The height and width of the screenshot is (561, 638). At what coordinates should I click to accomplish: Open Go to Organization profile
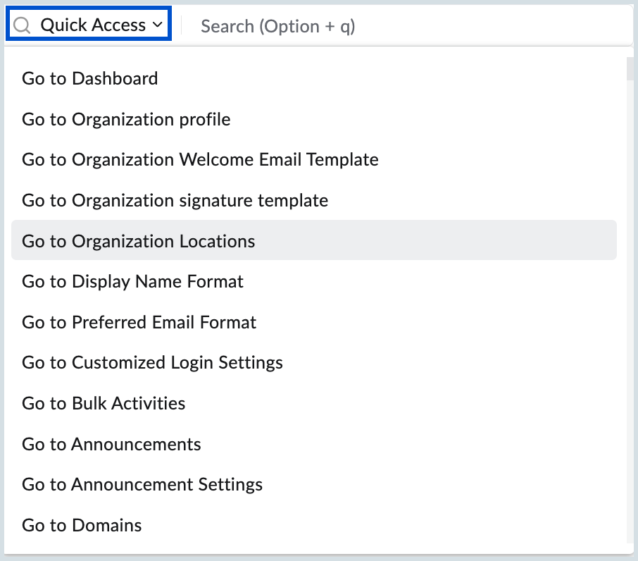[x=126, y=119]
